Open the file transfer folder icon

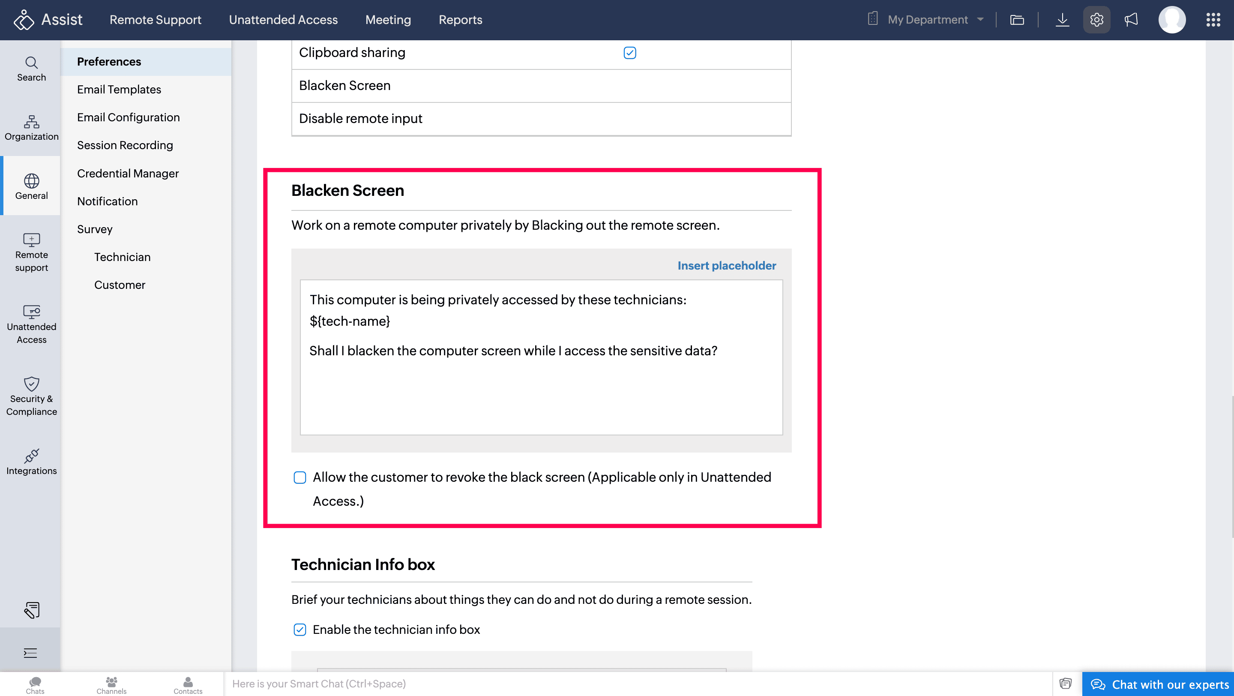coord(1016,20)
